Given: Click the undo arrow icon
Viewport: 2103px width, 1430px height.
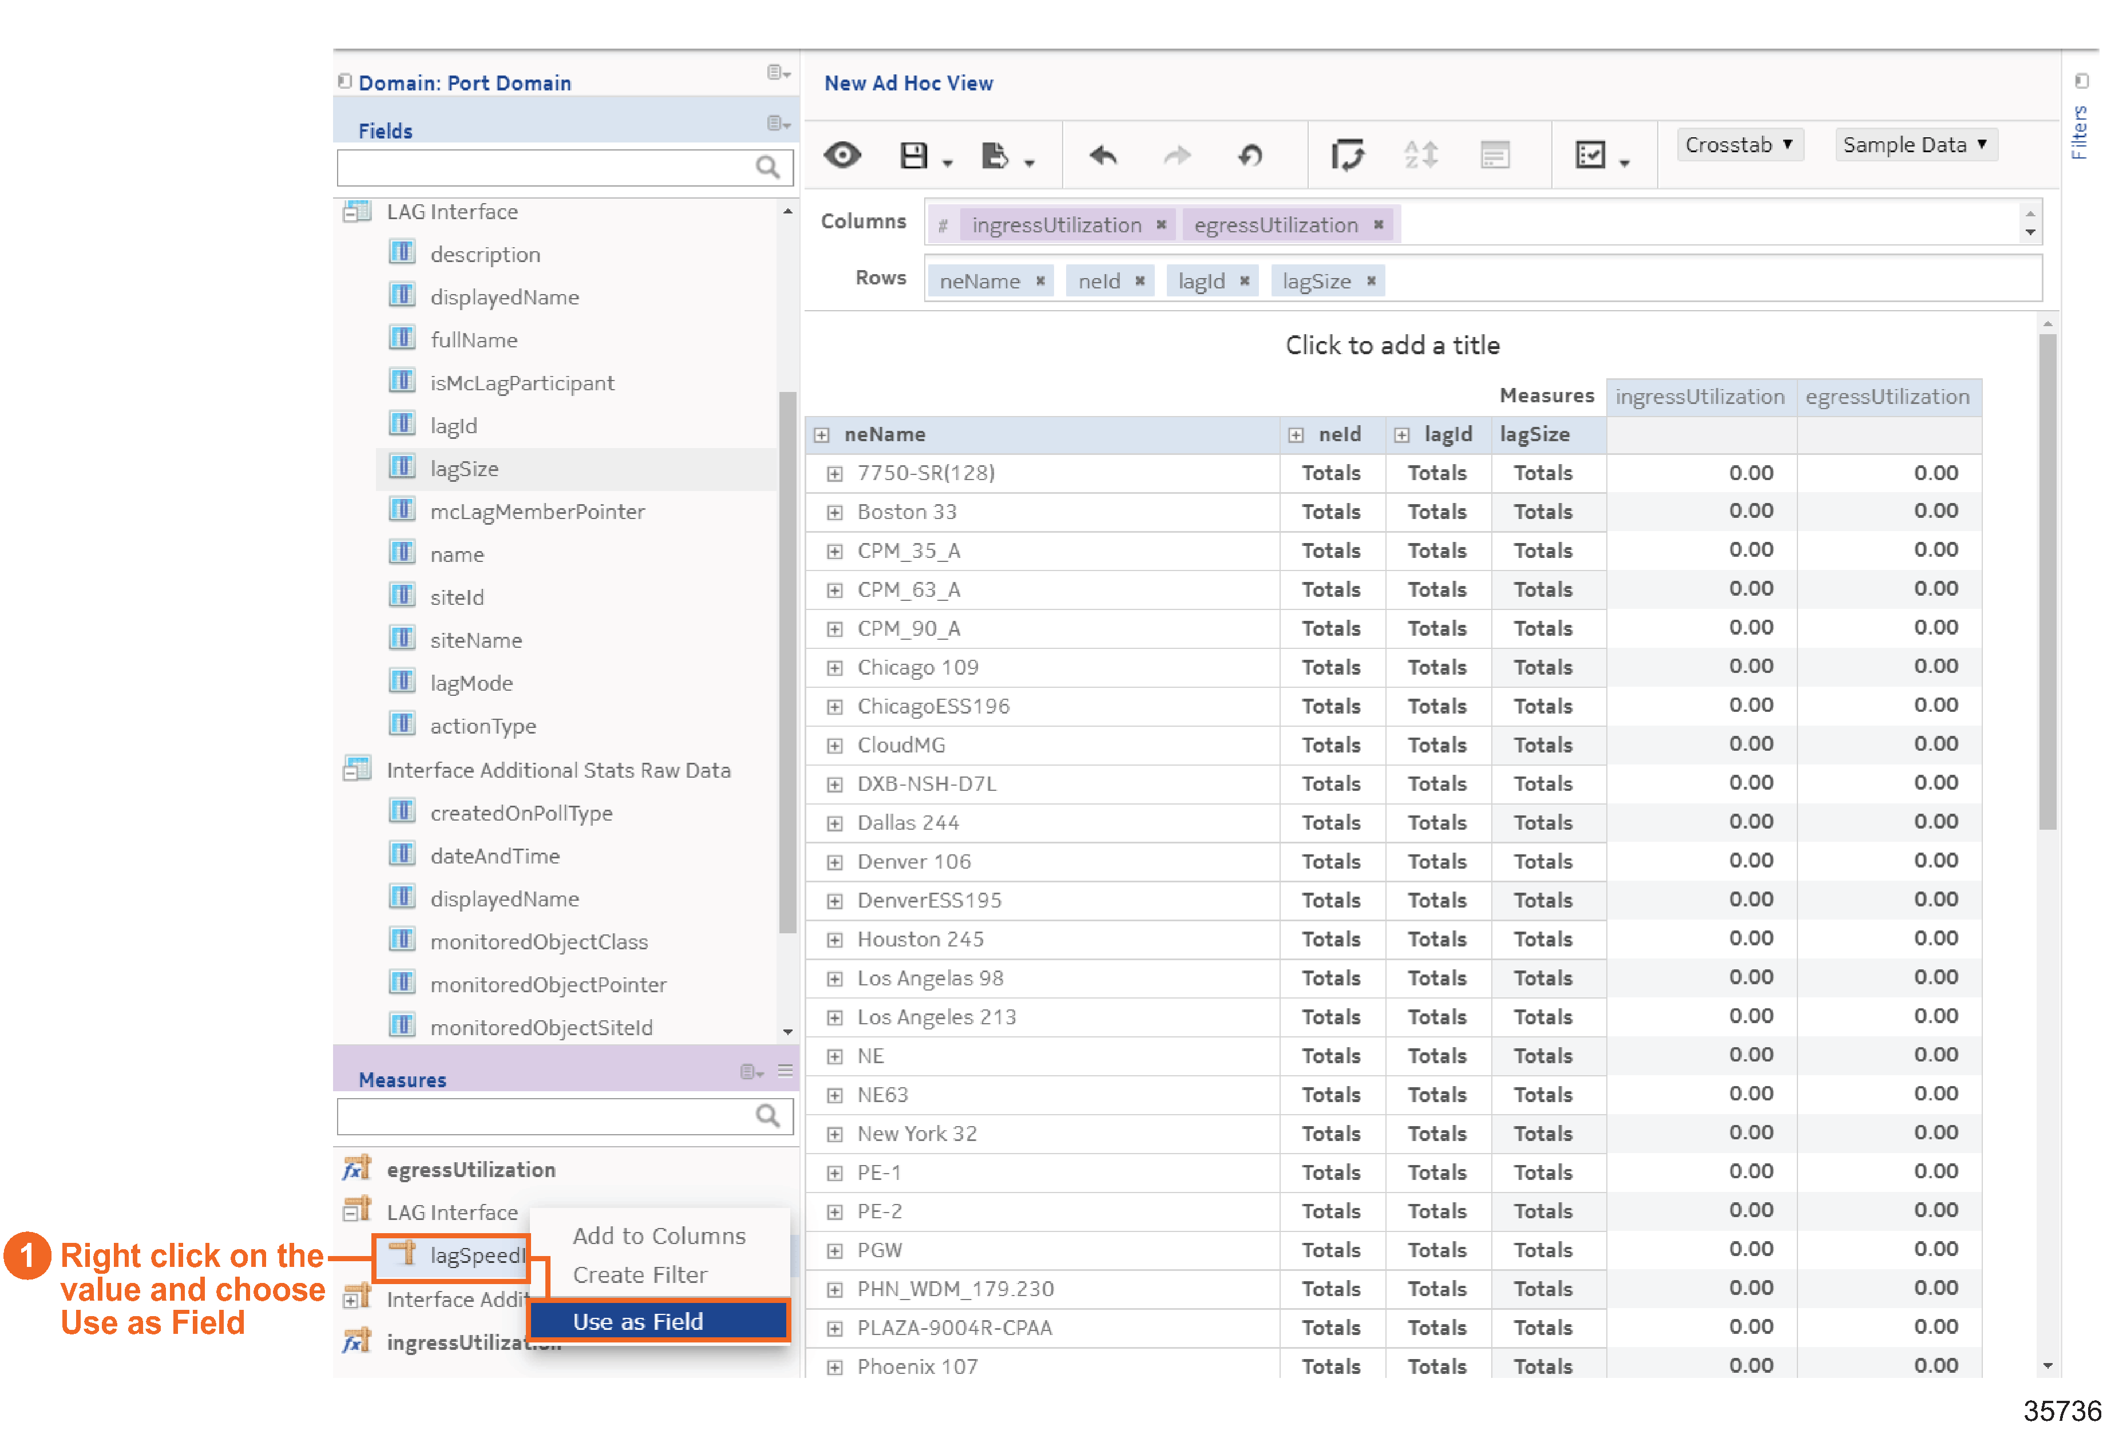Looking at the screenshot, I should [1103, 156].
